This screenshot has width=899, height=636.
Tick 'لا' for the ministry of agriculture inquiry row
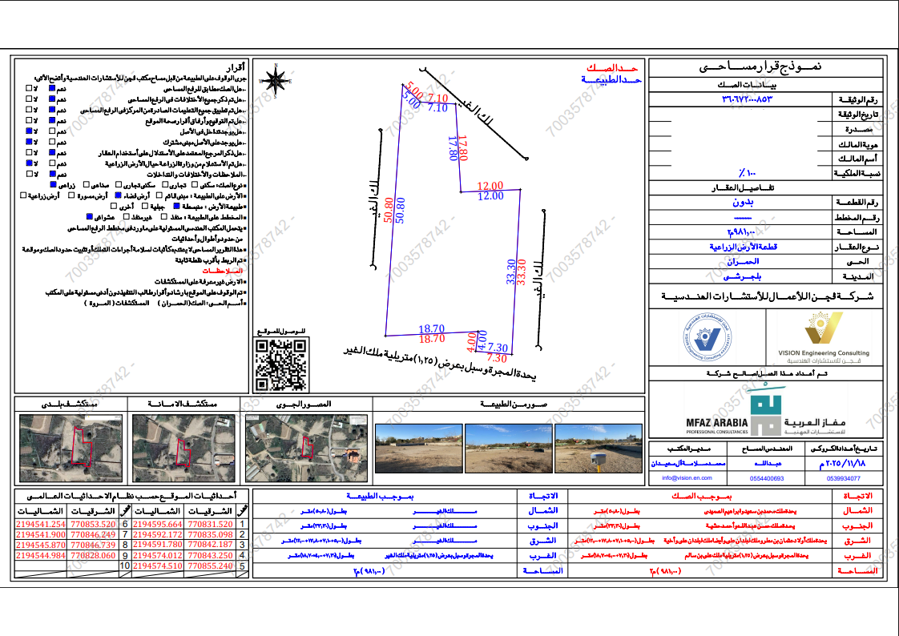[29, 163]
